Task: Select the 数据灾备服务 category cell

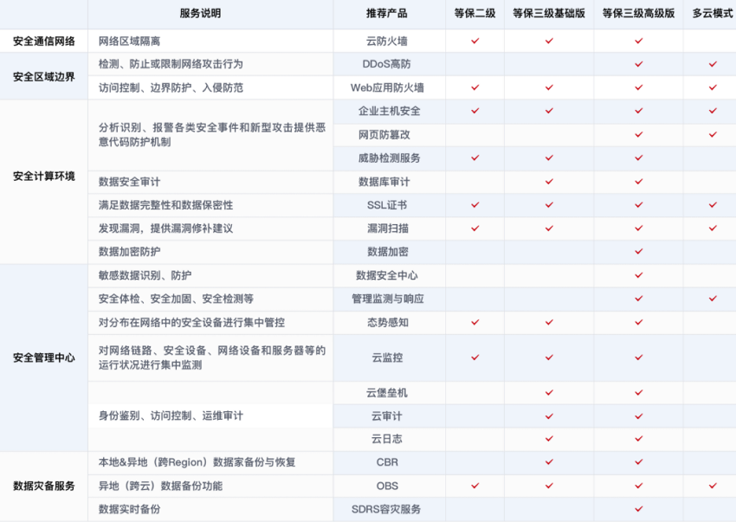Action: [x=44, y=486]
